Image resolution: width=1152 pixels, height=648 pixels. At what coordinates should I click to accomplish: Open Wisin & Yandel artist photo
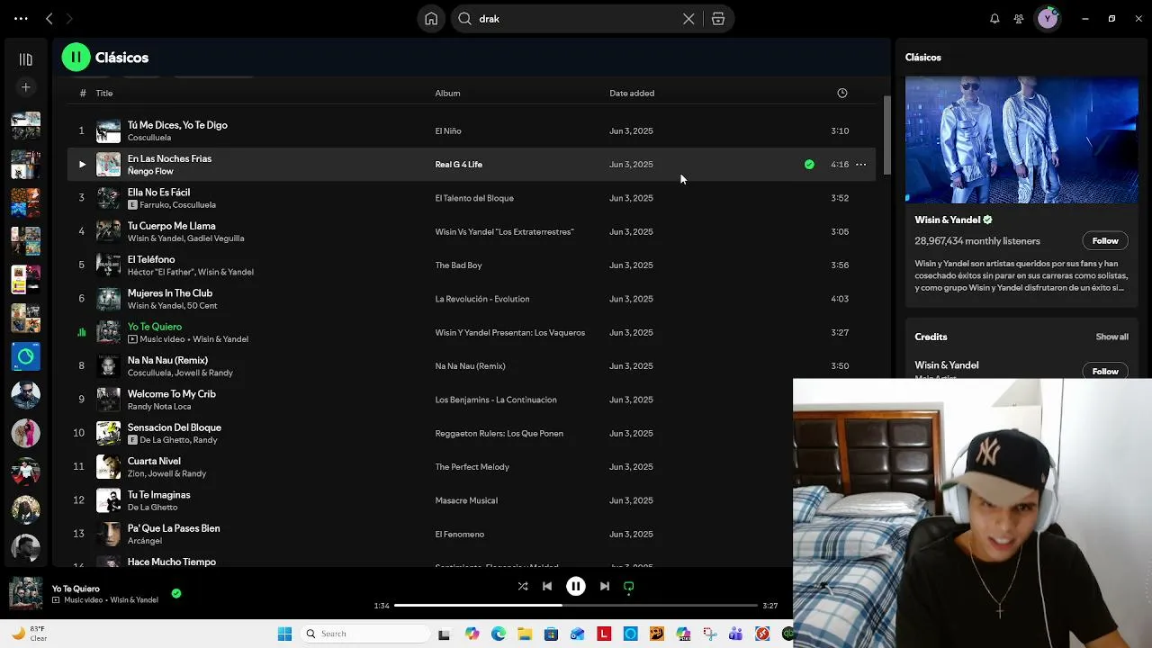coord(1021,139)
